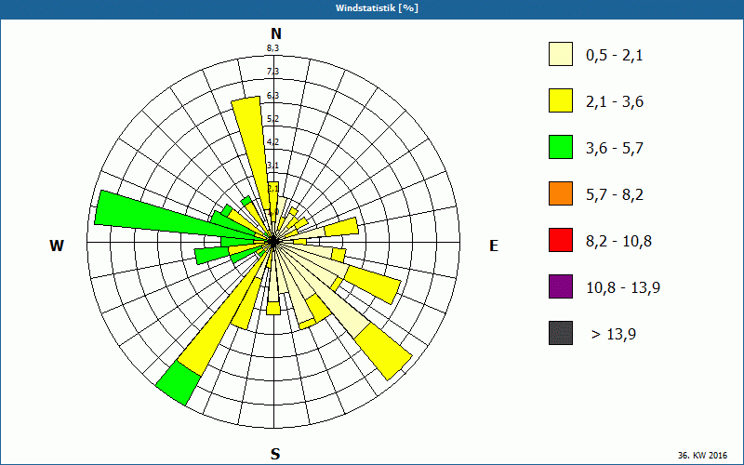Click the legend label '5,7 - 8,2'
The width and height of the screenshot is (744, 465).
pos(615,195)
